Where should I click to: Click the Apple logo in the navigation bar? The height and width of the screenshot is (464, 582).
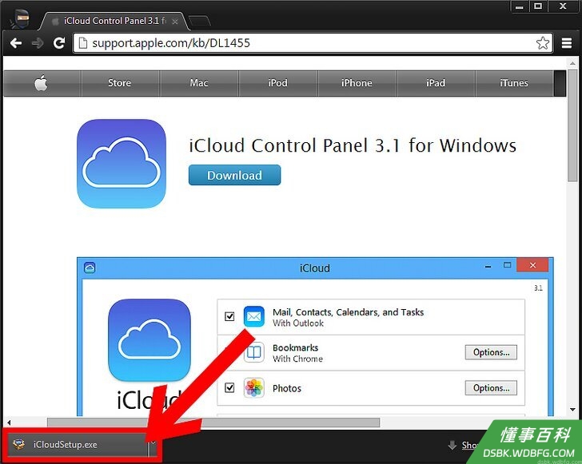pos(42,83)
